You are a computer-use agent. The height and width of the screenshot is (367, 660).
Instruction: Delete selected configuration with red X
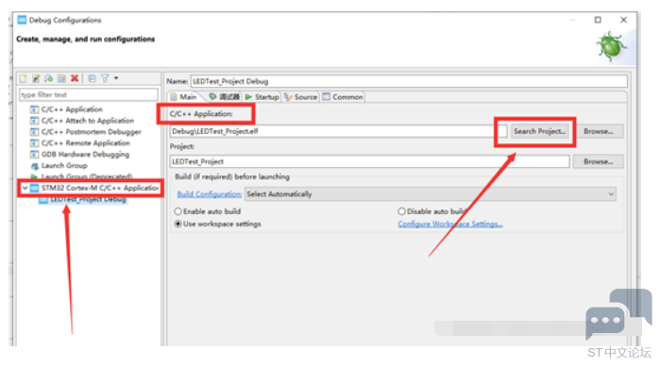[x=75, y=78]
